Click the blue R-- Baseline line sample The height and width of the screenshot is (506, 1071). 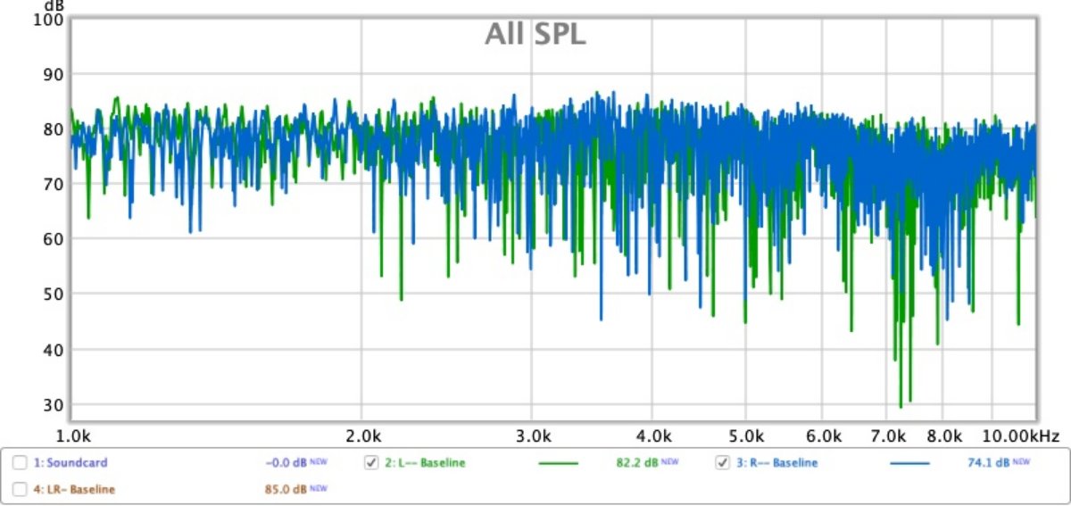point(909,463)
